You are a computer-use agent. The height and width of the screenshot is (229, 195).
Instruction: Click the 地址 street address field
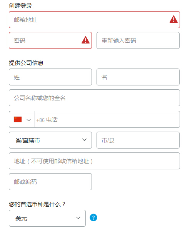click(x=94, y=161)
